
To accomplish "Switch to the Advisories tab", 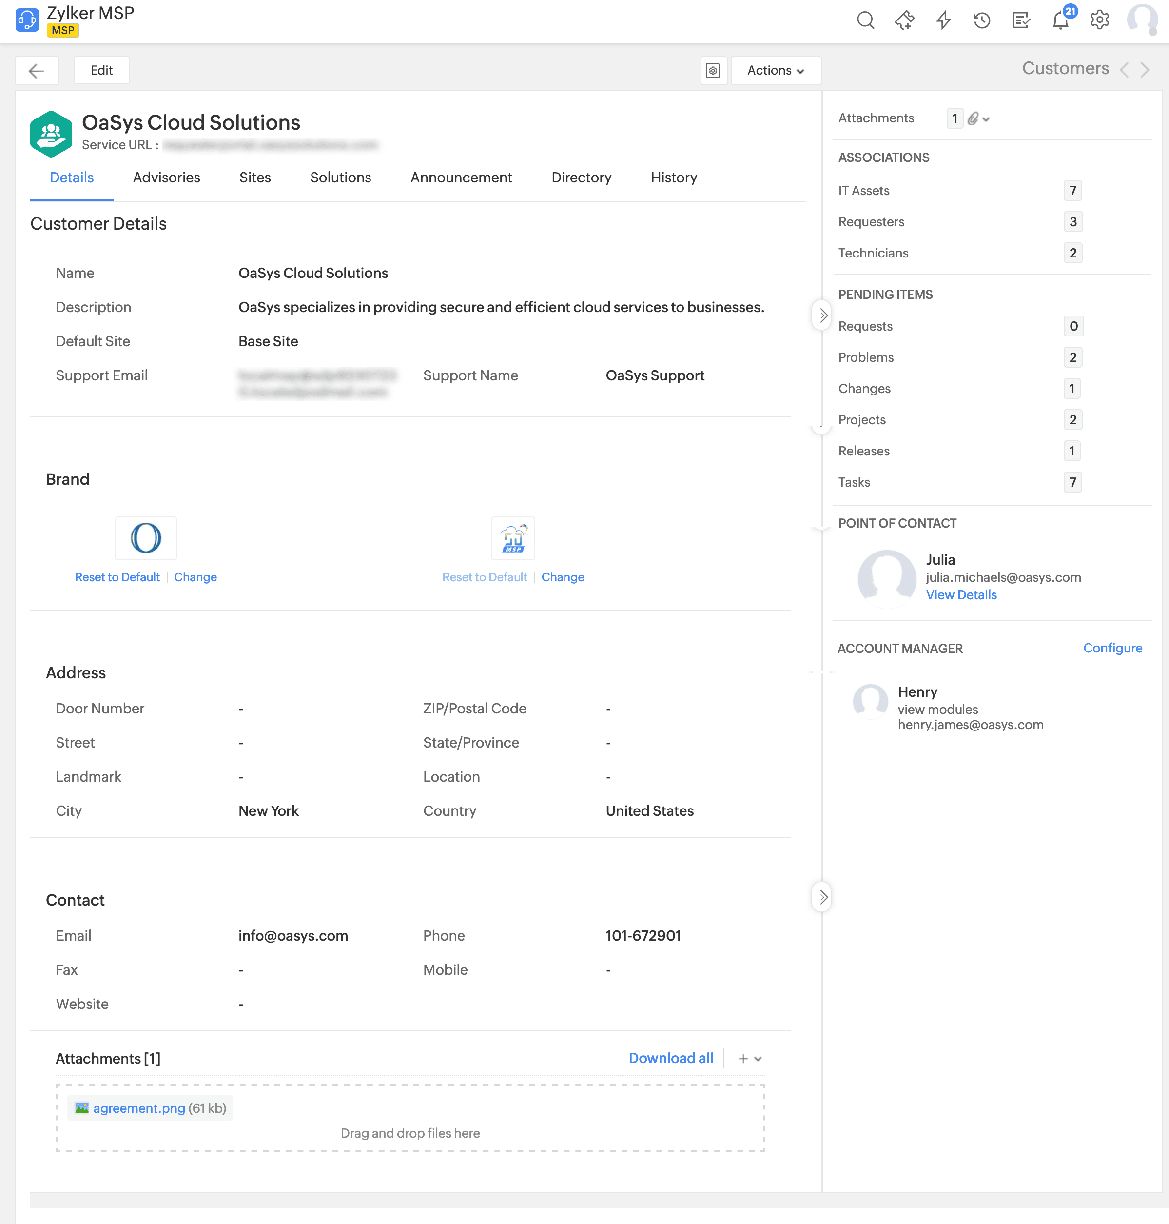I will [x=166, y=178].
